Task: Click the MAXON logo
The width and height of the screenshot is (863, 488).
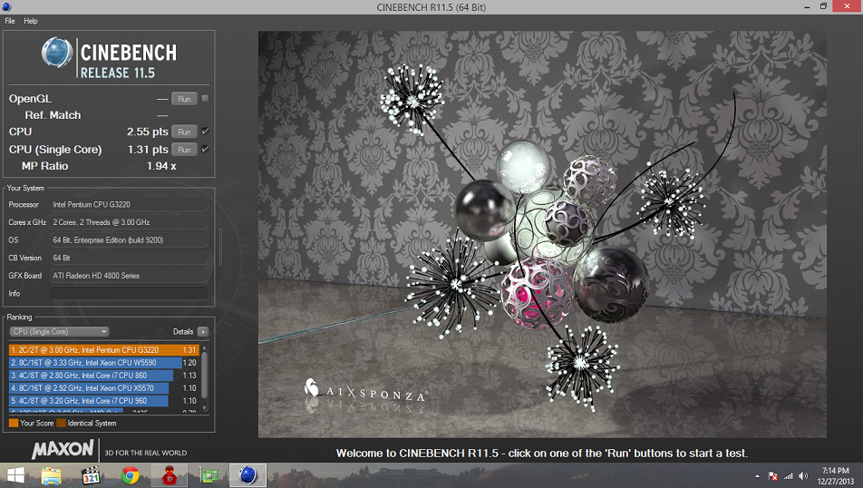Action: coord(63,449)
